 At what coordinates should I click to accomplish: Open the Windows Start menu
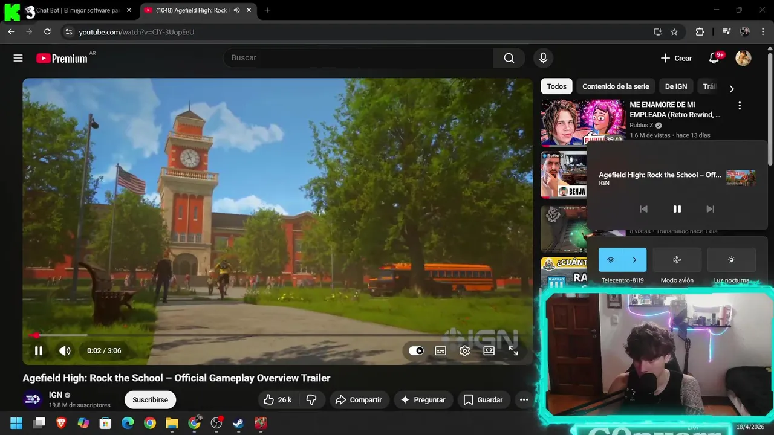16,423
